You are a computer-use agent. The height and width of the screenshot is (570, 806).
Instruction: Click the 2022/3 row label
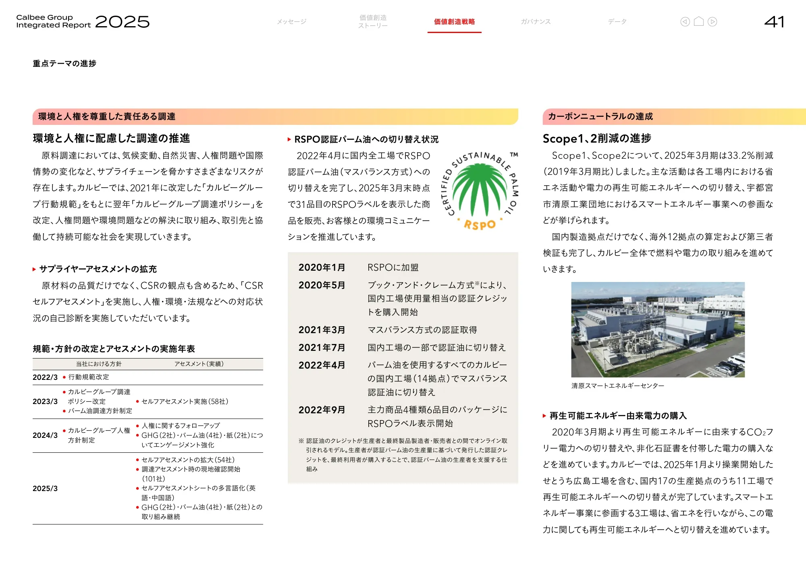tap(45, 377)
